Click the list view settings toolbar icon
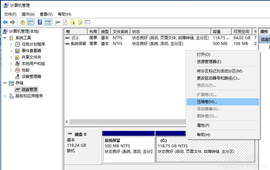This screenshot has height=170, width=270. click(x=88, y=22)
